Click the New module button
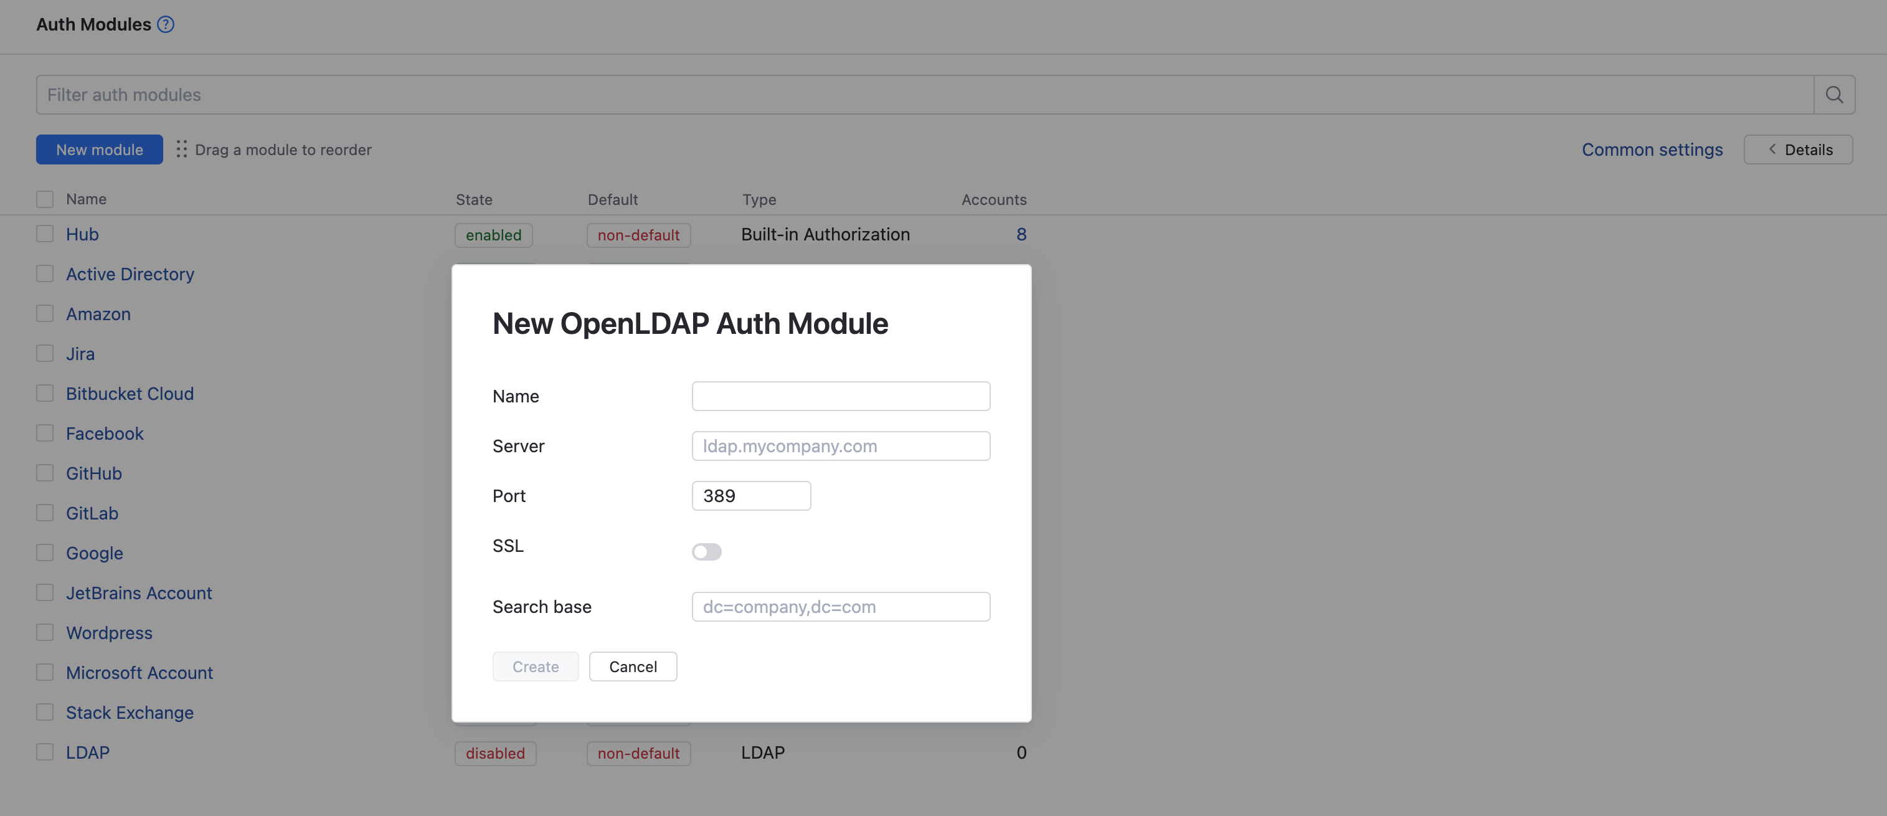The image size is (1887, 816). (100, 149)
